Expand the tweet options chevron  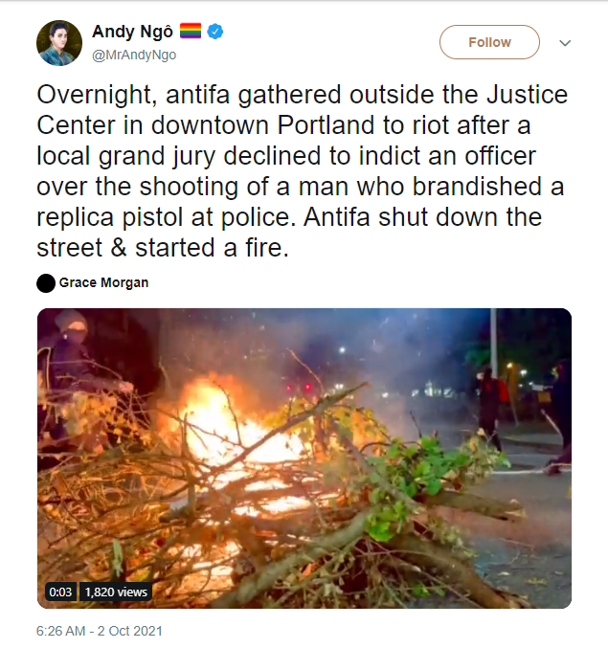tap(565, 42)
